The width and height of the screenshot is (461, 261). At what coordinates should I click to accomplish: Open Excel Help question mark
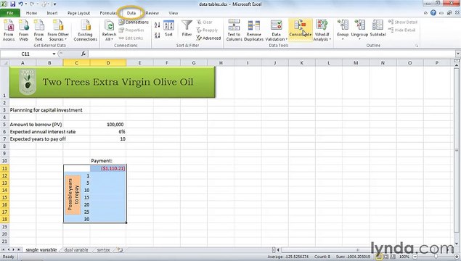coord(433,12)
